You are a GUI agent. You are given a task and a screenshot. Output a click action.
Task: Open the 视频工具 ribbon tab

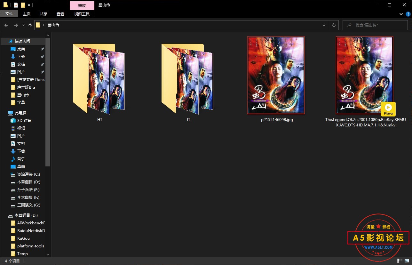pyautogui.click(x=82, y=14)
